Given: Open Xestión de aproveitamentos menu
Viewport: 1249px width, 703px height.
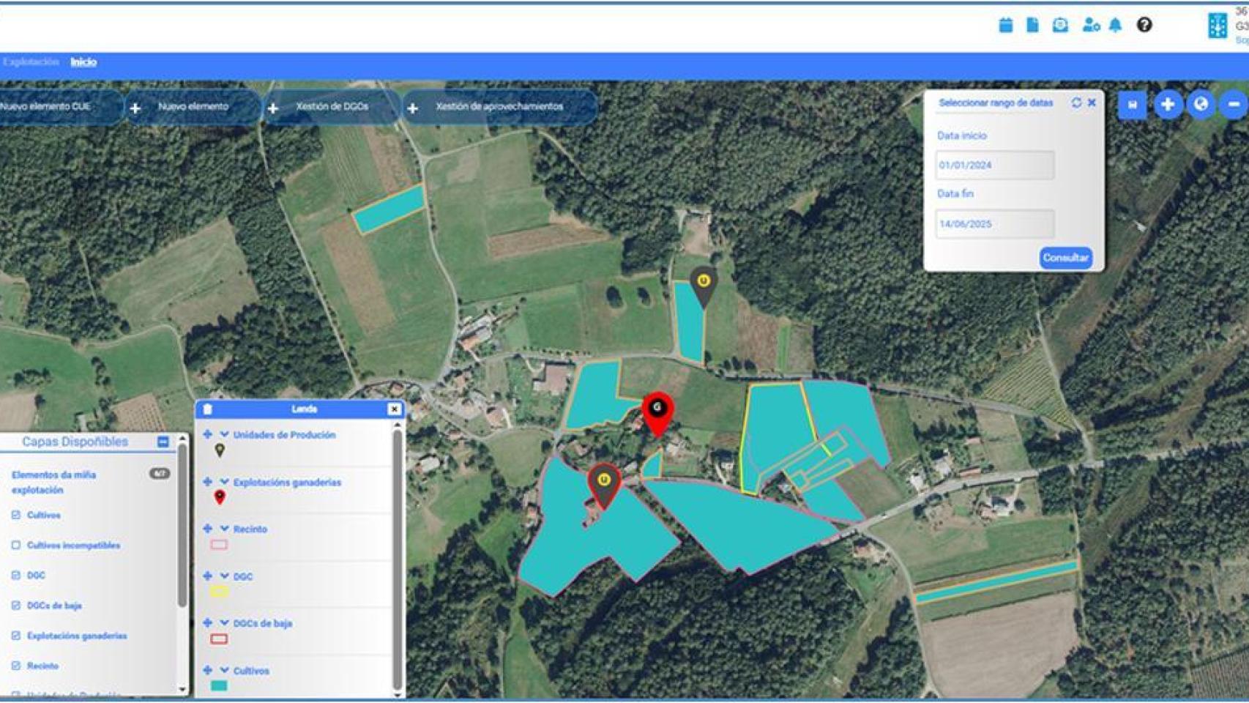Looking at the screenshot, I should (x=499, y=107).
